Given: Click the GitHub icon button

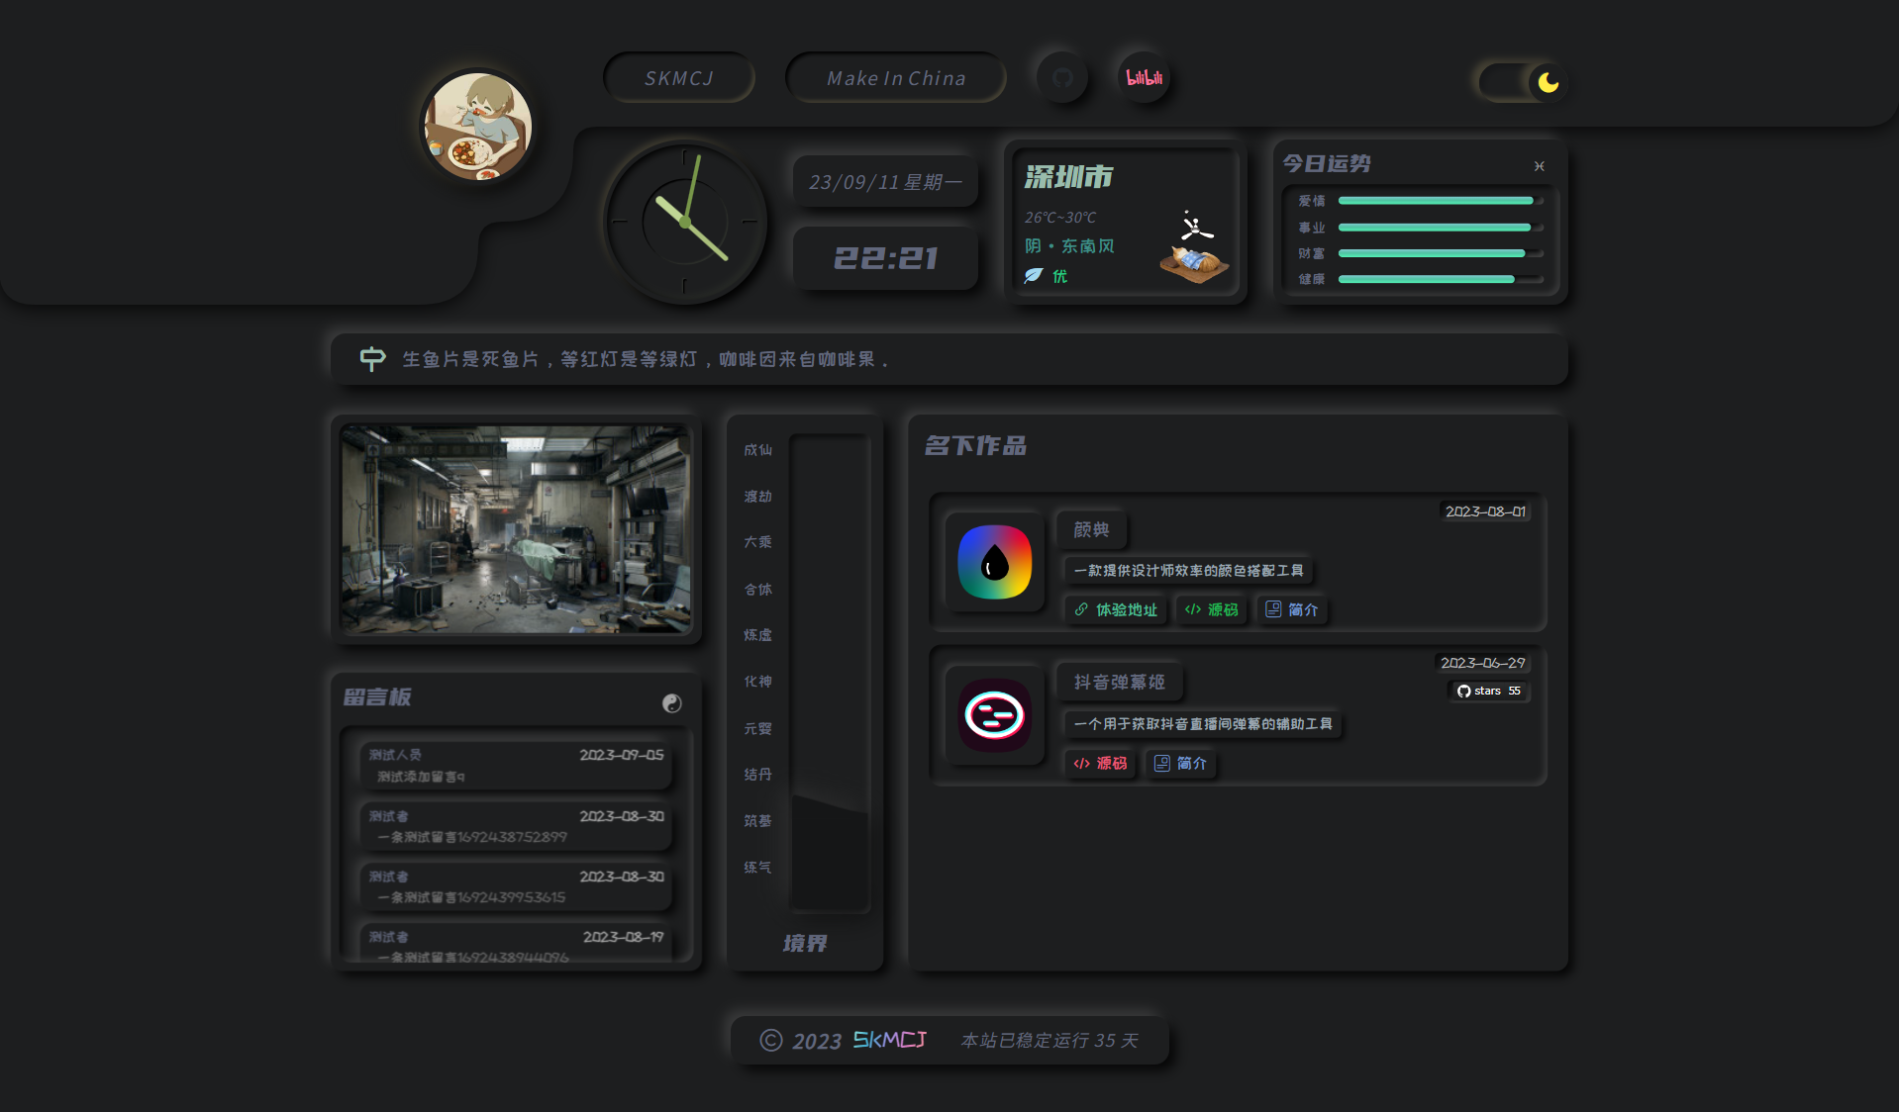Looking at the screenshot, I should coord(1062,77).
